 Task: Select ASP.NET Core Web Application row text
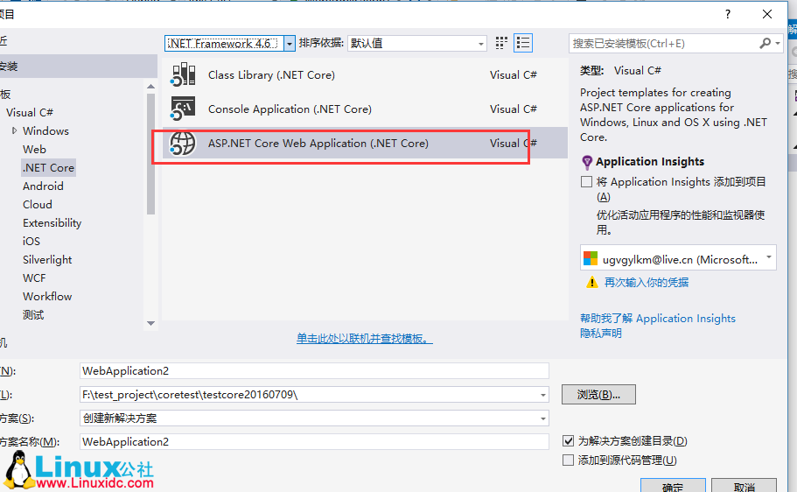click(x=318, y=143)
